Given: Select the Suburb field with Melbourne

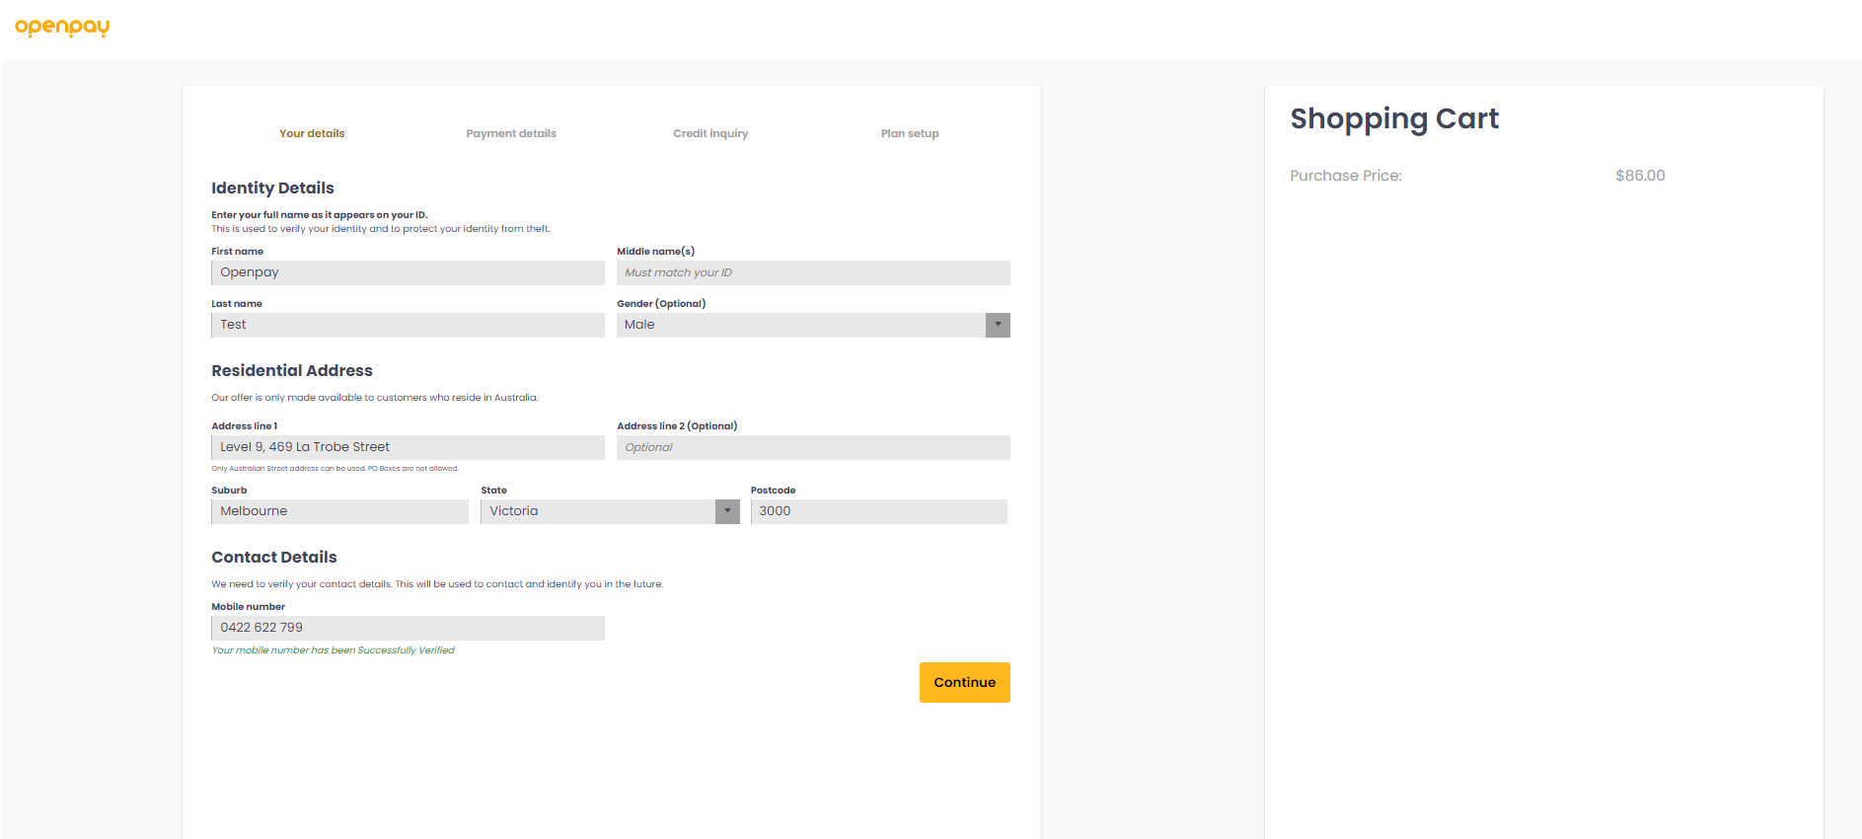Looking at the screenshot, I should tap(339, 511).
